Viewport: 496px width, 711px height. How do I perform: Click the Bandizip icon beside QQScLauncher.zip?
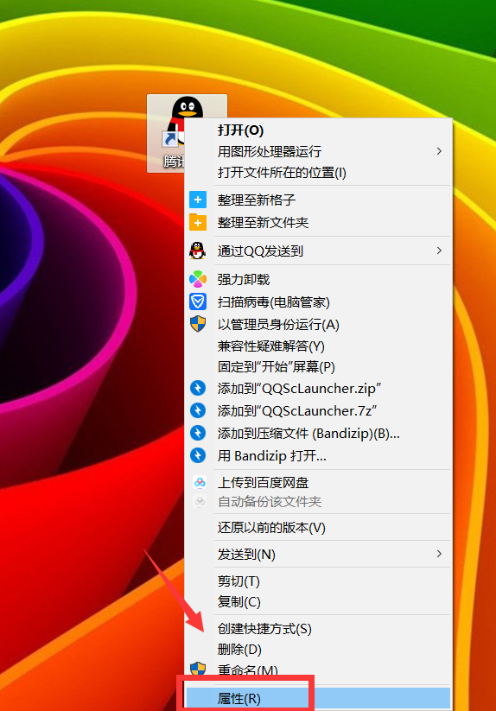click(x=198, y=388)
